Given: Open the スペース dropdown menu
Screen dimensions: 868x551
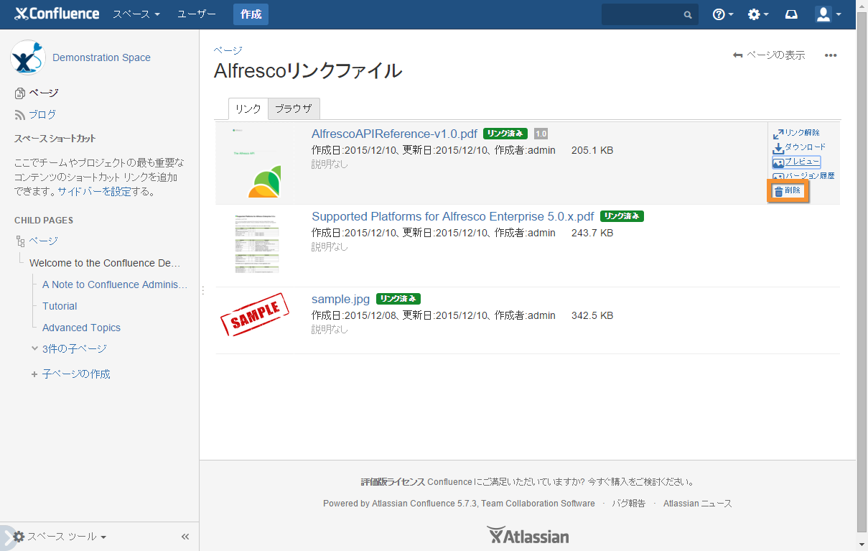Looking at the screenshot, I should click(136, 14).
